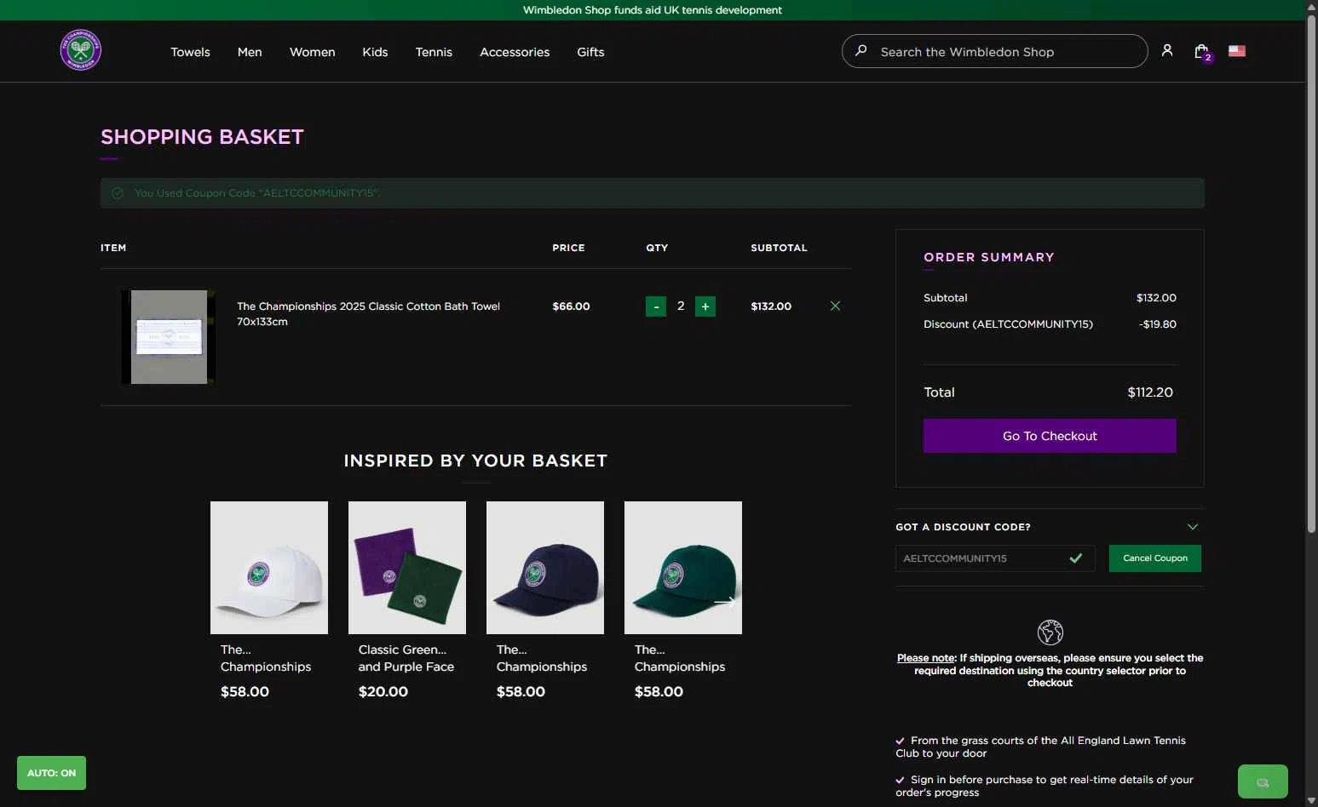Screen dimensions: 1318x807
Task: Open the Kids menu
Action: [x=375, y=52]
